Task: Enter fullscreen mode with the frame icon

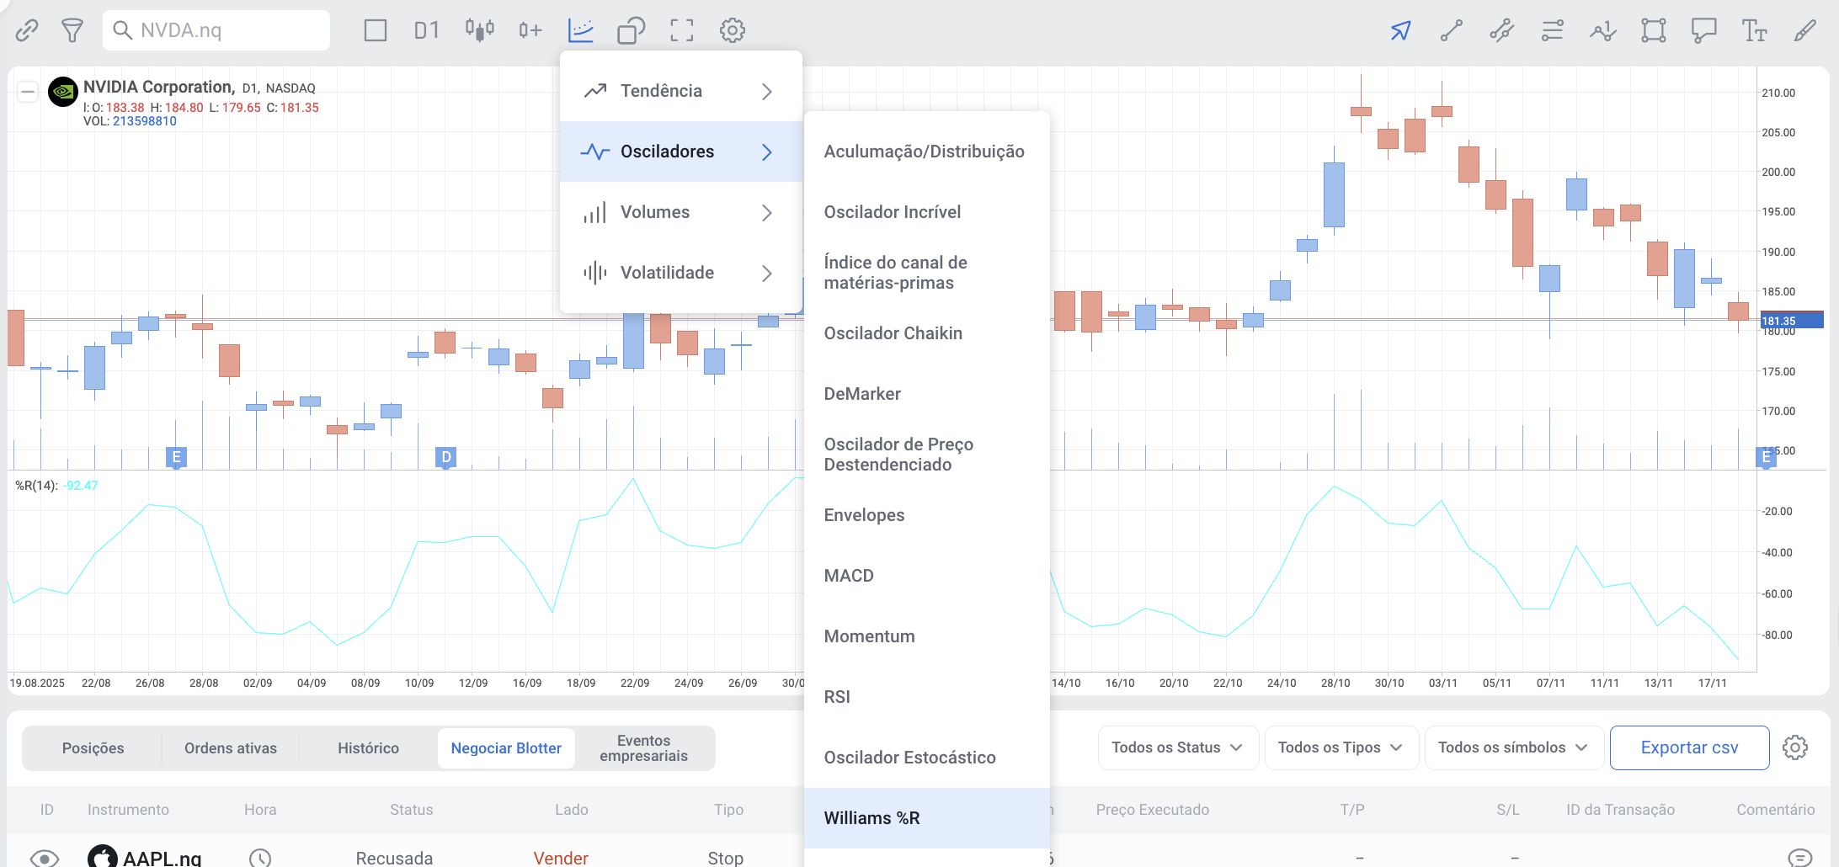Action: [682, 30]
